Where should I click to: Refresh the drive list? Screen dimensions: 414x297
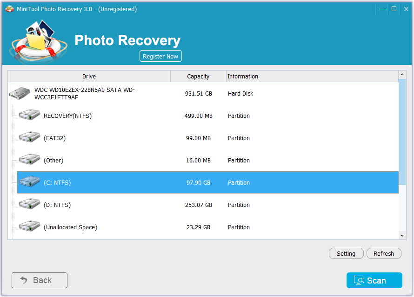pos(384,253)
